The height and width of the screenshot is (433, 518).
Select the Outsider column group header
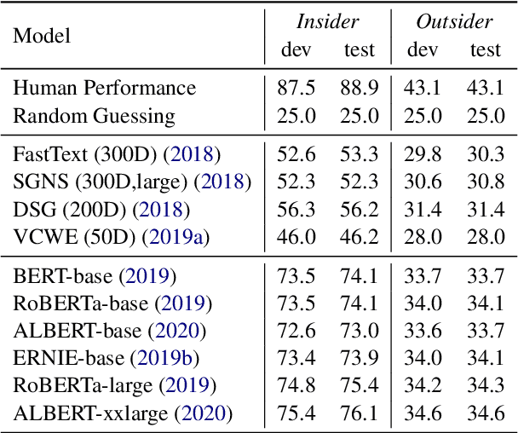(454, 22)
